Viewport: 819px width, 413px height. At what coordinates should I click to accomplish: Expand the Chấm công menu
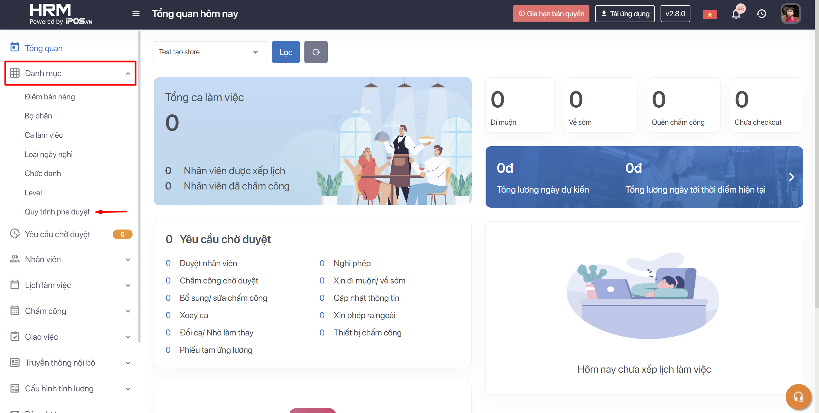(128, 311)
